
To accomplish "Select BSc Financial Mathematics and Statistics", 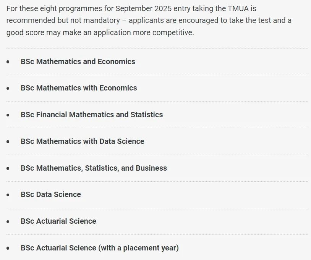I will [92, 115].
